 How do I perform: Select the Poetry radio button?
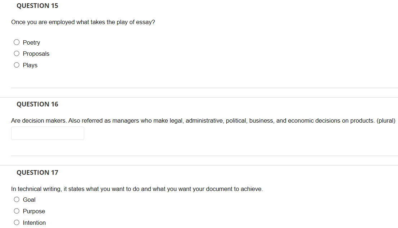[x=17, y=42]
